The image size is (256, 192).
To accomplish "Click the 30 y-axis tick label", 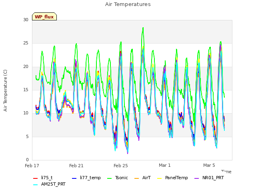I will [x=26, y=20].
